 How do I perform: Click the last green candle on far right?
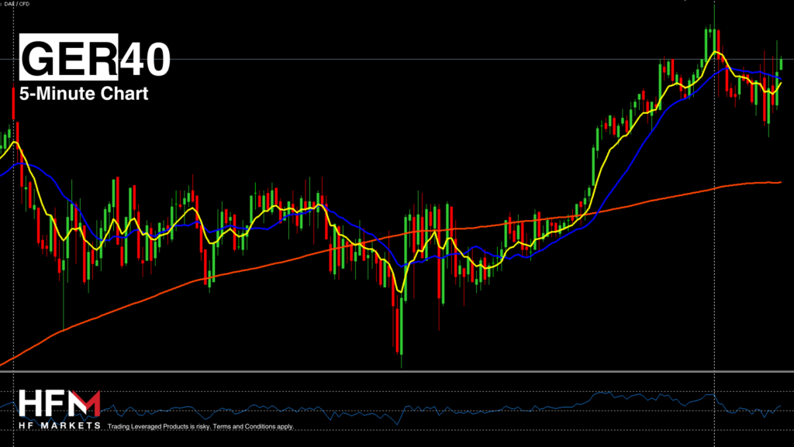pyautogui.click(x=781, y=64)
